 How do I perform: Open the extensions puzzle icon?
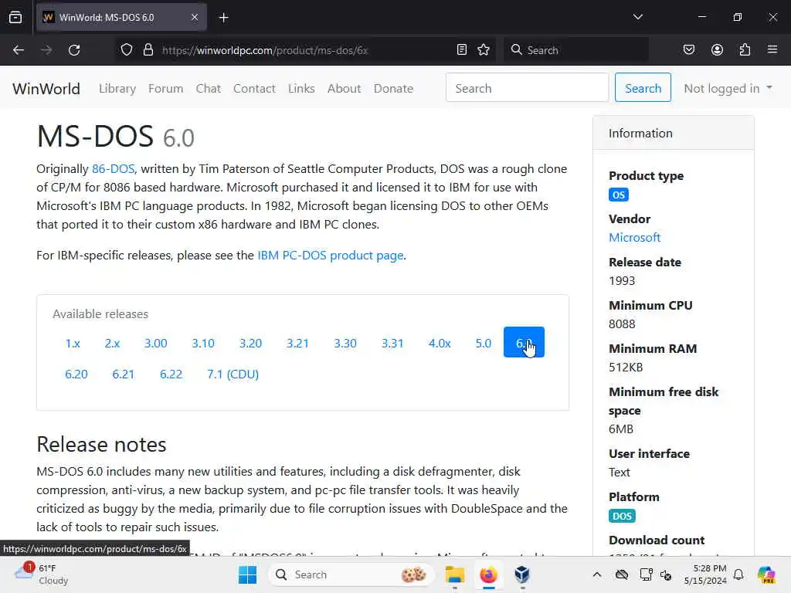(745, 50)
